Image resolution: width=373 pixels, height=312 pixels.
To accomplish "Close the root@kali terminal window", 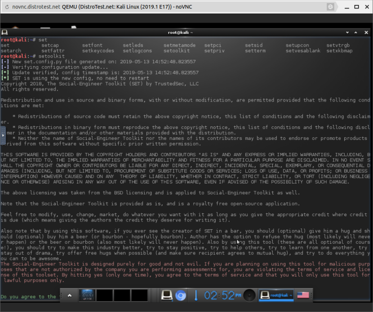I will (366, 32).
